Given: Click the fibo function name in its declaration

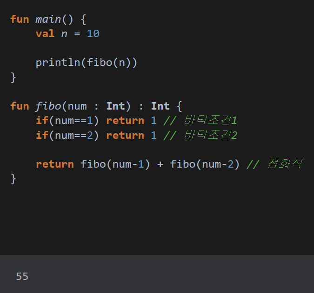Looking at the screenshot, I should 48,106.
